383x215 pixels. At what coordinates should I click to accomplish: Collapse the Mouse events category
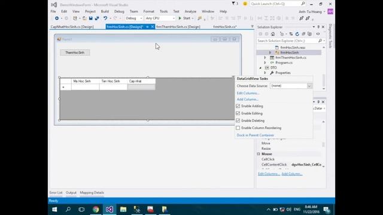coord(259,154)
